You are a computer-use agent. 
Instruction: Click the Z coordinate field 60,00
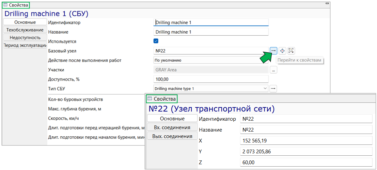tap(306, 163)
